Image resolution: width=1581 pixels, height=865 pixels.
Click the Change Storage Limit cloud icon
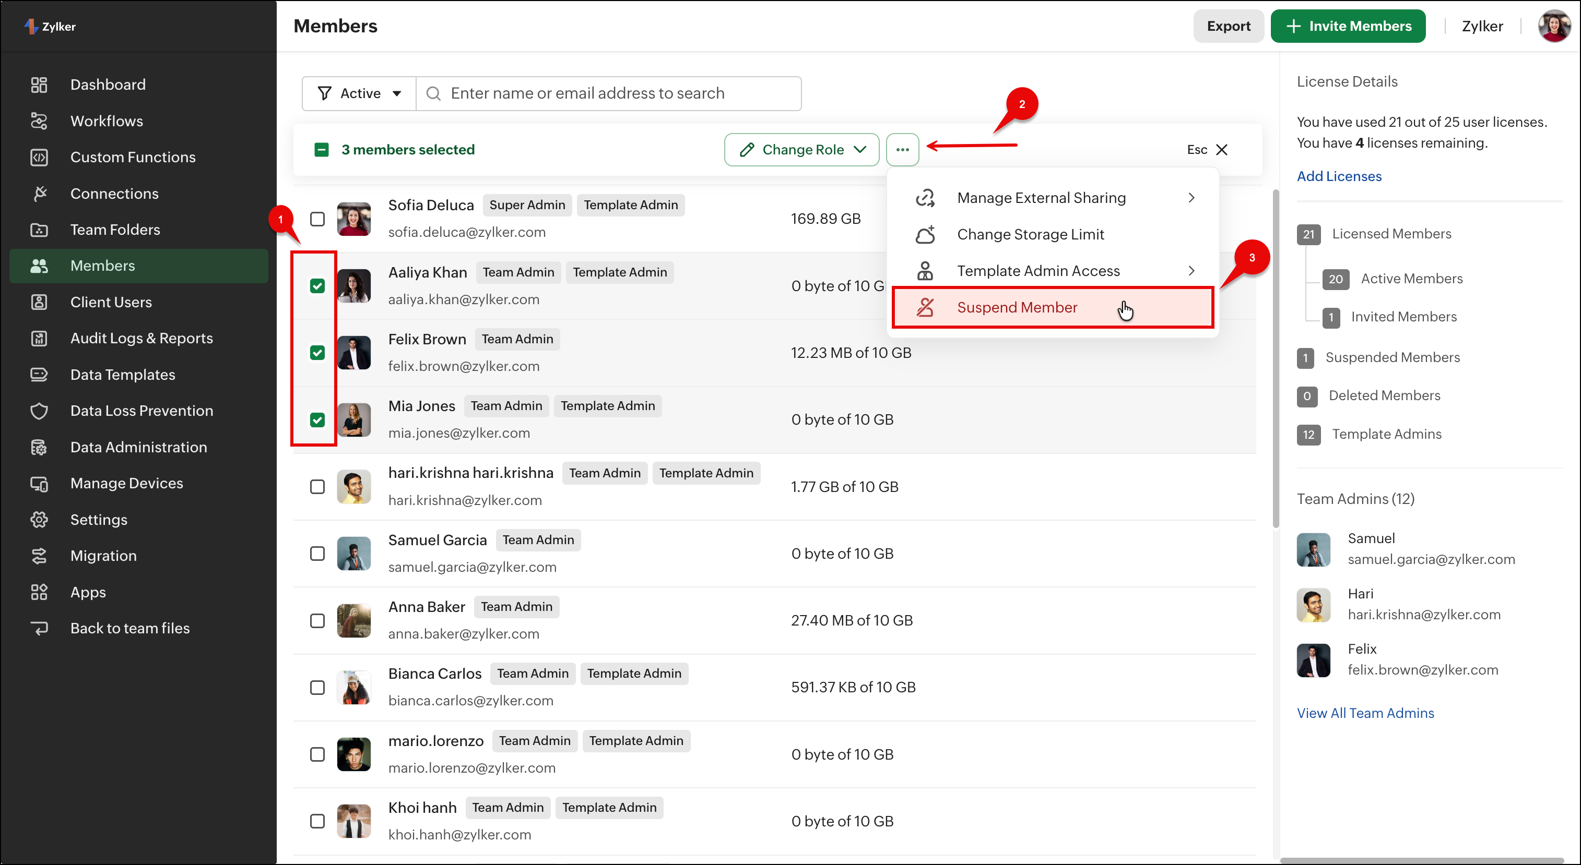[x=925, y=234]
